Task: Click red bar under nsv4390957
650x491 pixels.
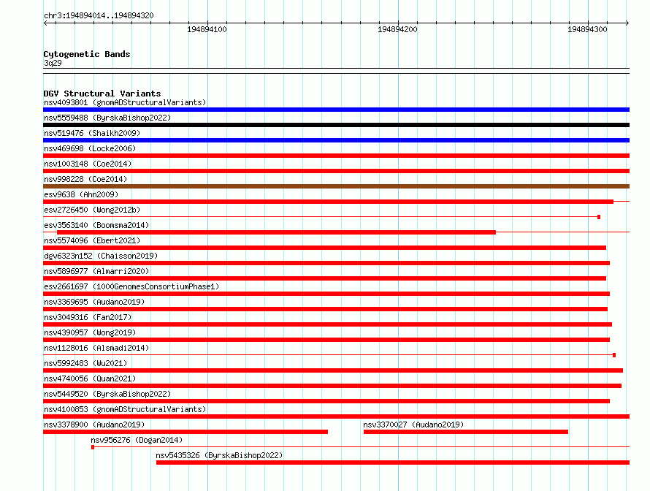Action: pos(326,340)
